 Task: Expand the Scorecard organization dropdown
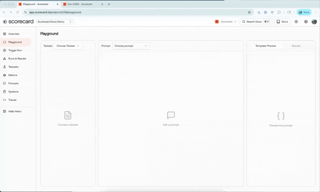pyautogui.click(x=226, y=22)
